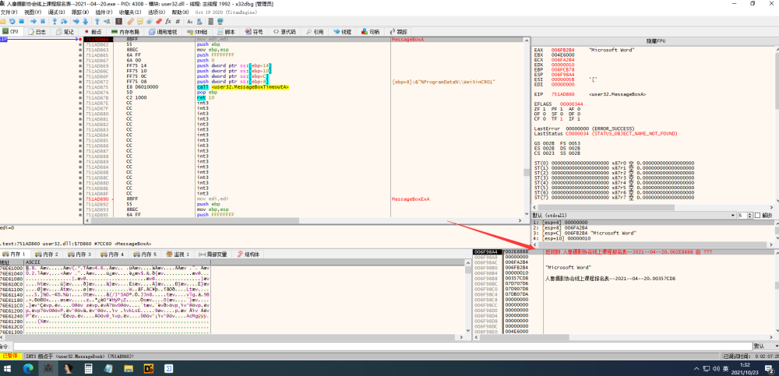Click the argument count spinner next to 5

click(749, 216)
